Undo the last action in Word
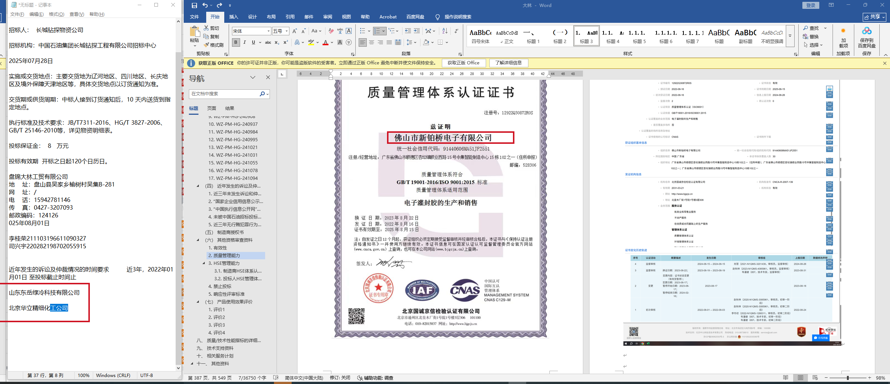The image size is (890, 384). click(x=205, y=6)
